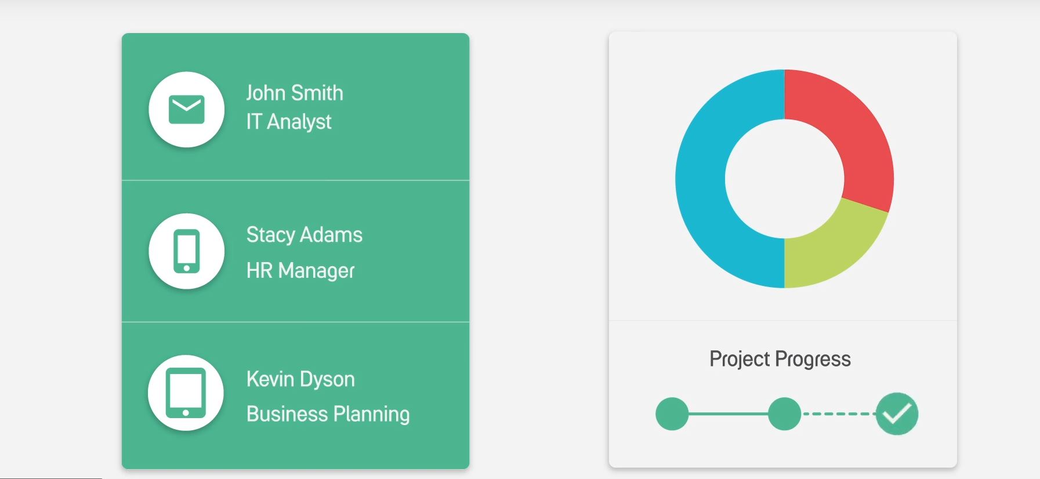The image size is (1040, 479).
Task: Click the Business Planning label
Action: [x=328, y=414]
